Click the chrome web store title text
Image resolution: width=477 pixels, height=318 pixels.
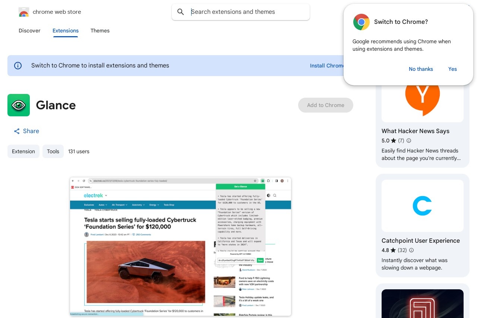coord(57,12)
